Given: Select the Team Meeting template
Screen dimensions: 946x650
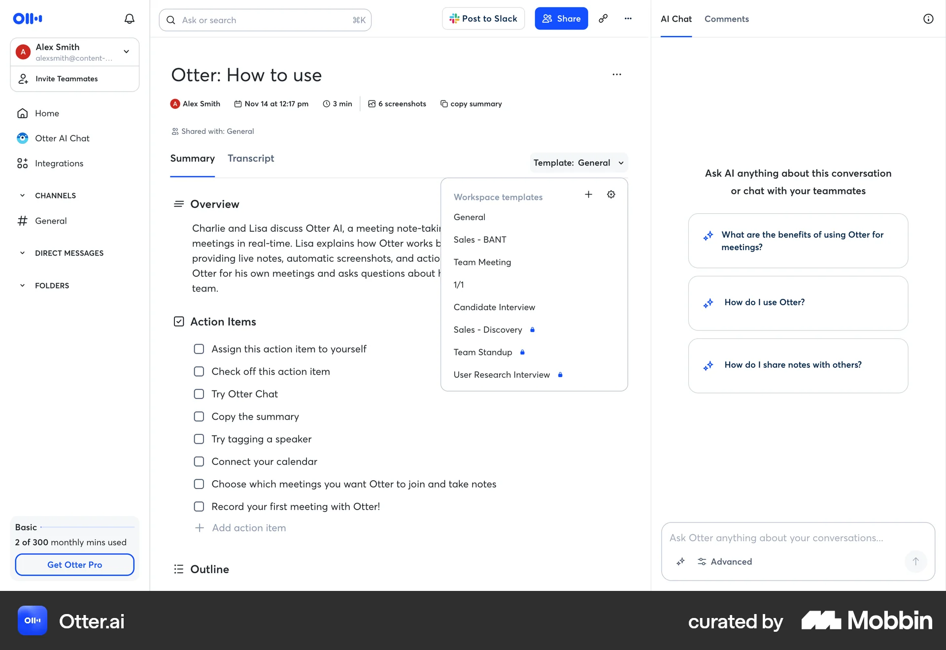Looking at the screenshot, I should [482, 262].
